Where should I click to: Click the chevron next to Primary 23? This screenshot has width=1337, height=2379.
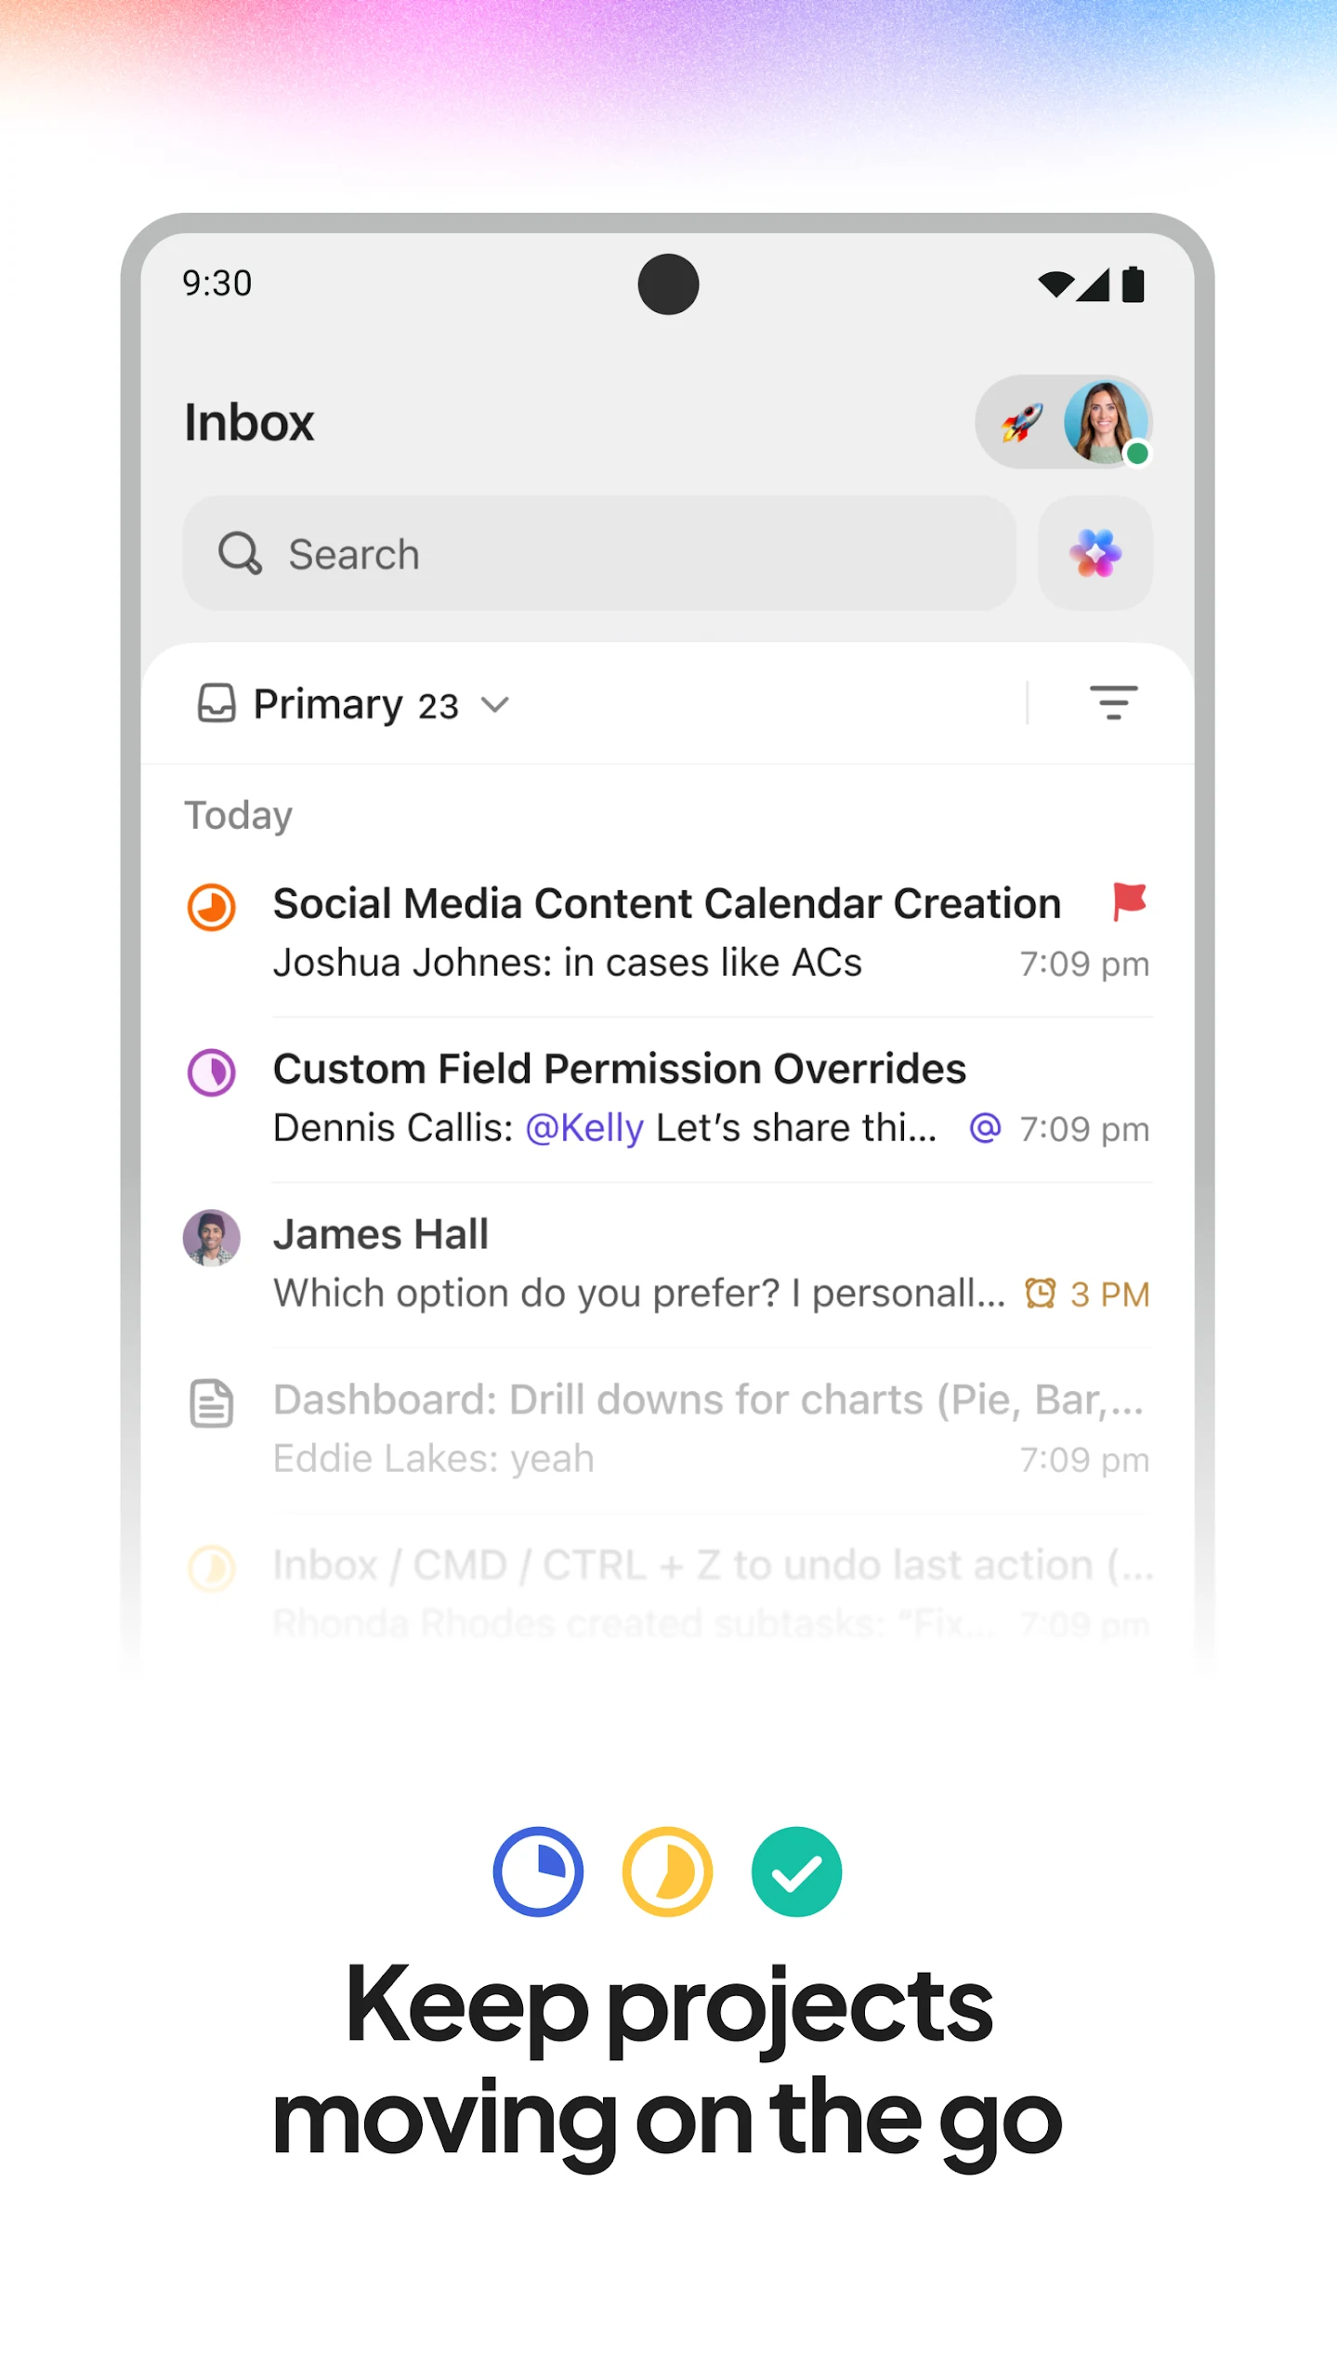tap(495, 704)
